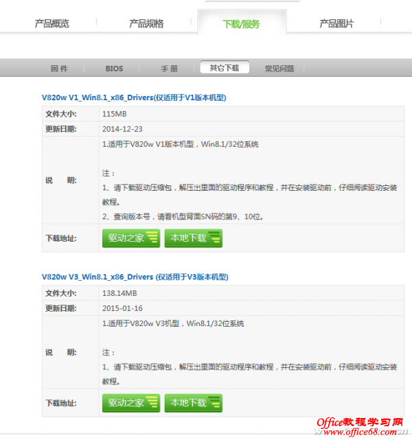Image resolution: width=412 pixels, height=442 pixels.
Task: Open the 产品概览 tab
Action: [x=52, y=23]
